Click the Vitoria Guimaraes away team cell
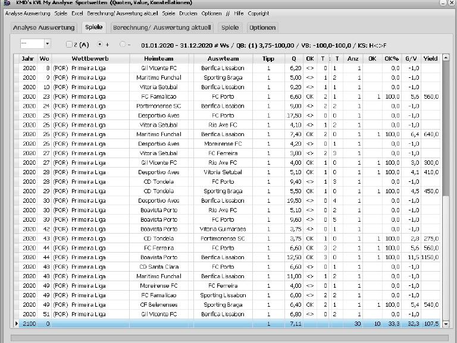457x343 pixels. [x=223, y=229]
